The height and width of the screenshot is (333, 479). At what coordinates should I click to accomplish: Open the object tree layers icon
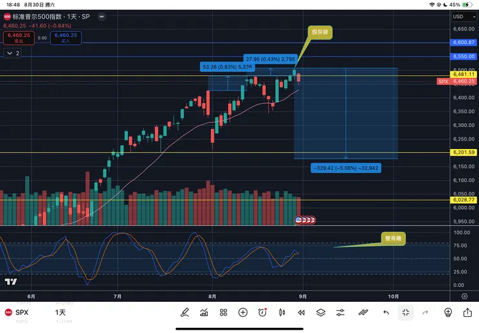321,312
